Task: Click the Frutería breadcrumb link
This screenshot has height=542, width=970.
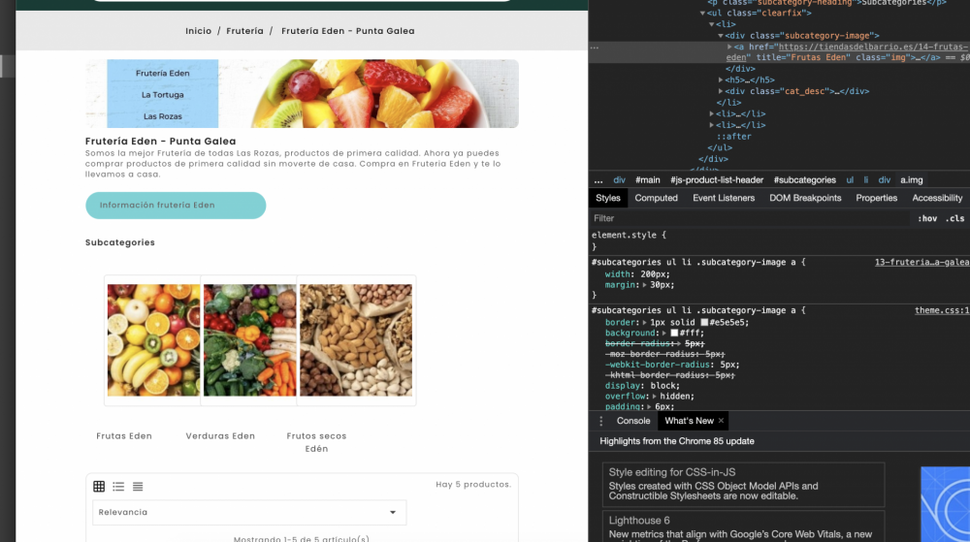Action: point(245,31)
